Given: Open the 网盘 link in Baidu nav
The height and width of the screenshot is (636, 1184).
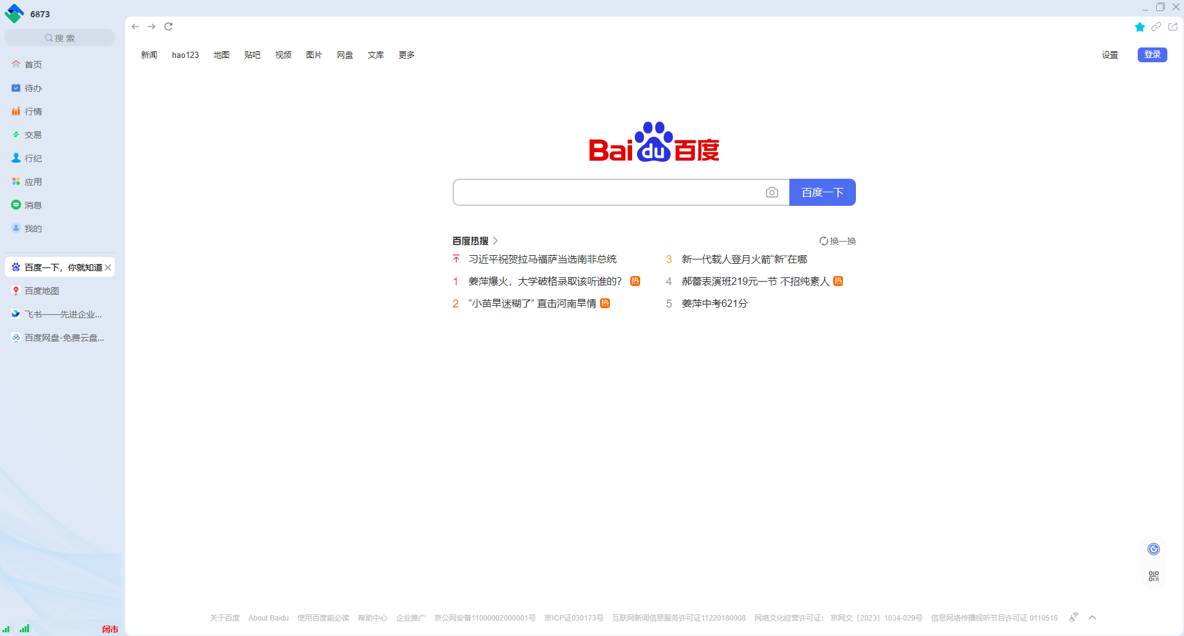Looking at the screenshot, I should pos(345,55).
